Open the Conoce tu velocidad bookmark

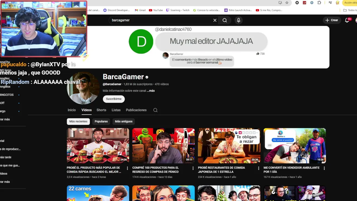coord(207,10)
